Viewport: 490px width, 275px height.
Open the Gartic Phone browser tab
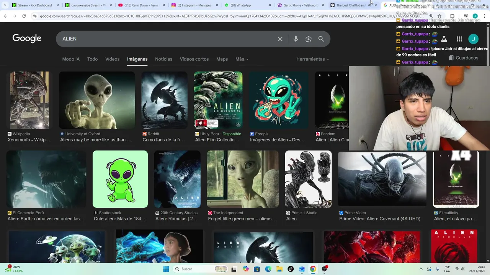tap(300, 5)
